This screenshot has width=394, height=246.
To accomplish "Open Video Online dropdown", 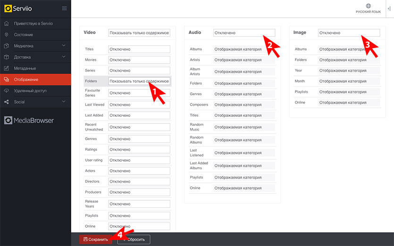I will click(x=139, y=226).
